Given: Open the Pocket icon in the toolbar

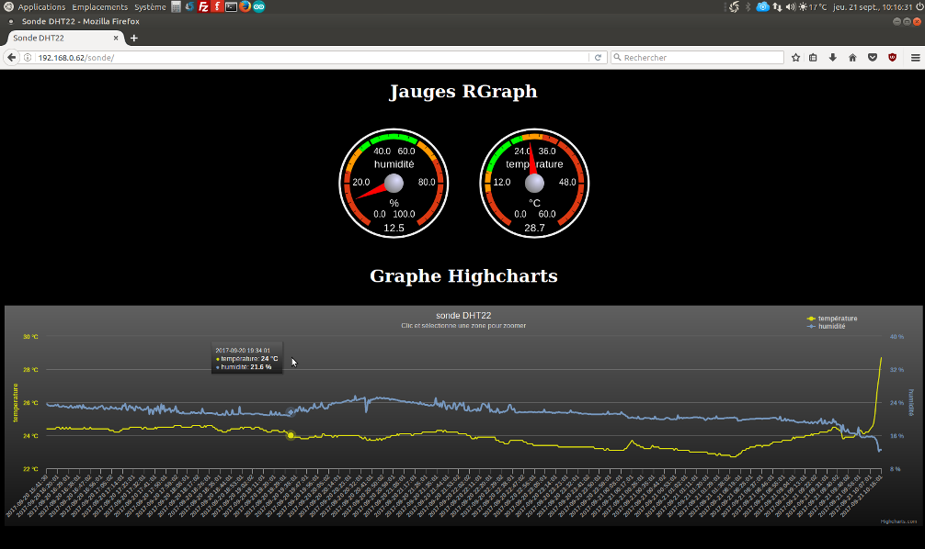Looking at the screenshot, I should (873, 57).
